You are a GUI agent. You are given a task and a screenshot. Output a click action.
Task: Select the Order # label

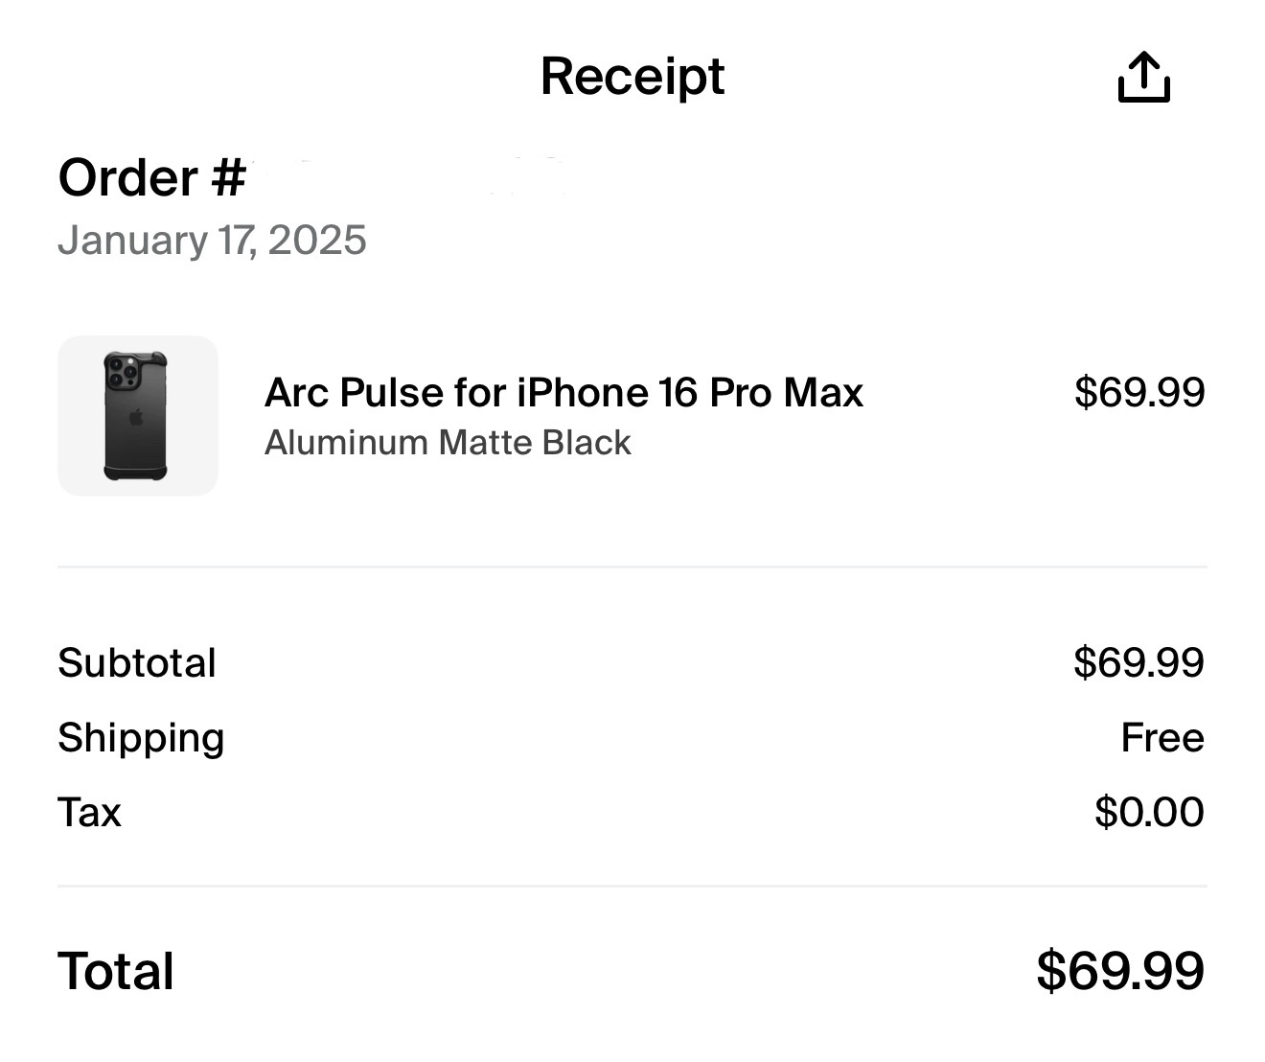(x=152, y=178)
